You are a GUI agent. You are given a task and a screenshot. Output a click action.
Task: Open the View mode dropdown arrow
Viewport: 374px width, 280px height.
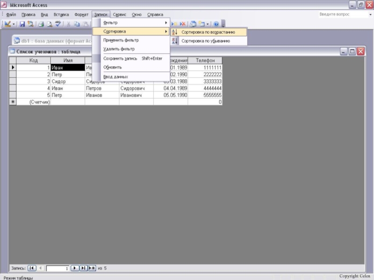(14, 24)
